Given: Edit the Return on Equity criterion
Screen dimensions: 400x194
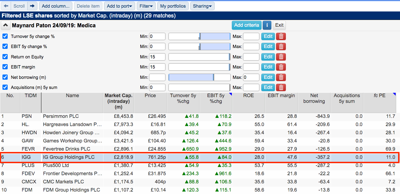Looking at the screenshot, I should pyautogui.click(x=268, y=57).
